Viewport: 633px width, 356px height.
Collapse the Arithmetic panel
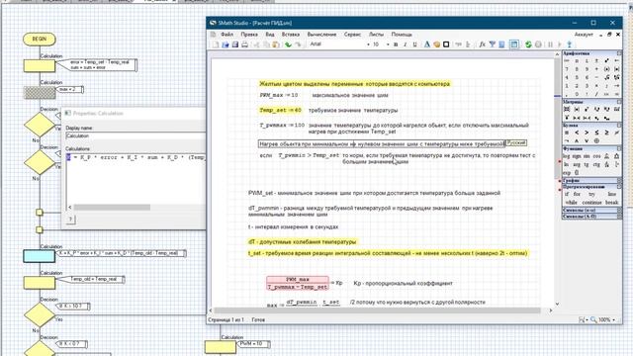(619, 53)
